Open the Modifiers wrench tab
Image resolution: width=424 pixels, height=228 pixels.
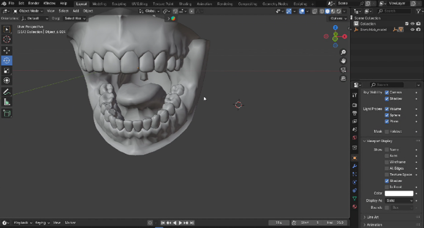click(x=355, y=166)
